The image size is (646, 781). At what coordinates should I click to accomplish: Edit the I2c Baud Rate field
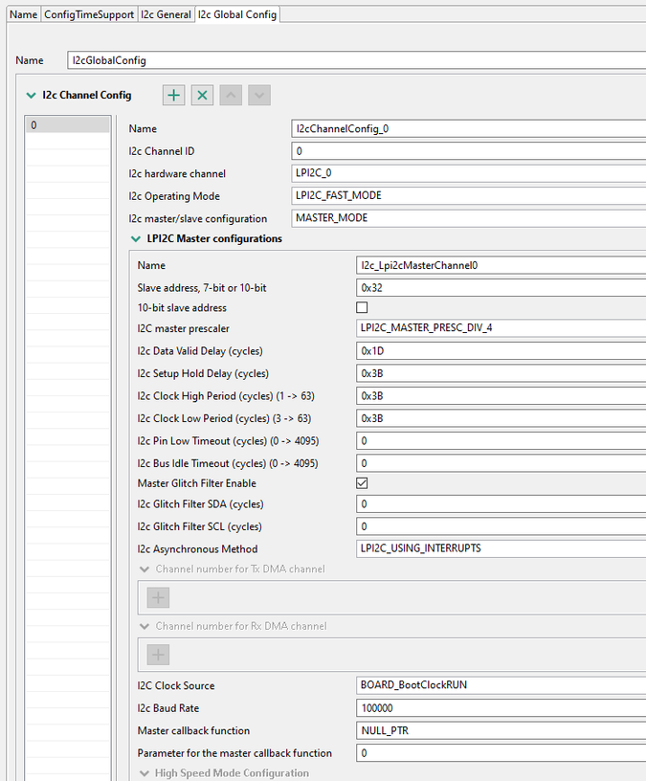[501, 708]
